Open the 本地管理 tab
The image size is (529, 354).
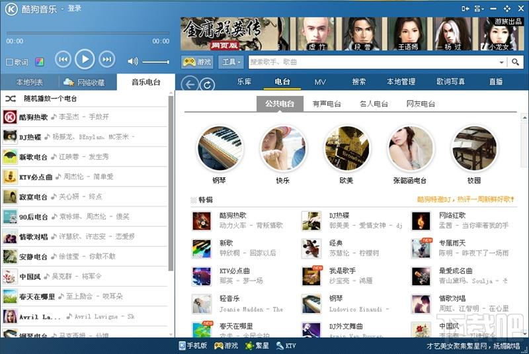[x=401, y=81]
